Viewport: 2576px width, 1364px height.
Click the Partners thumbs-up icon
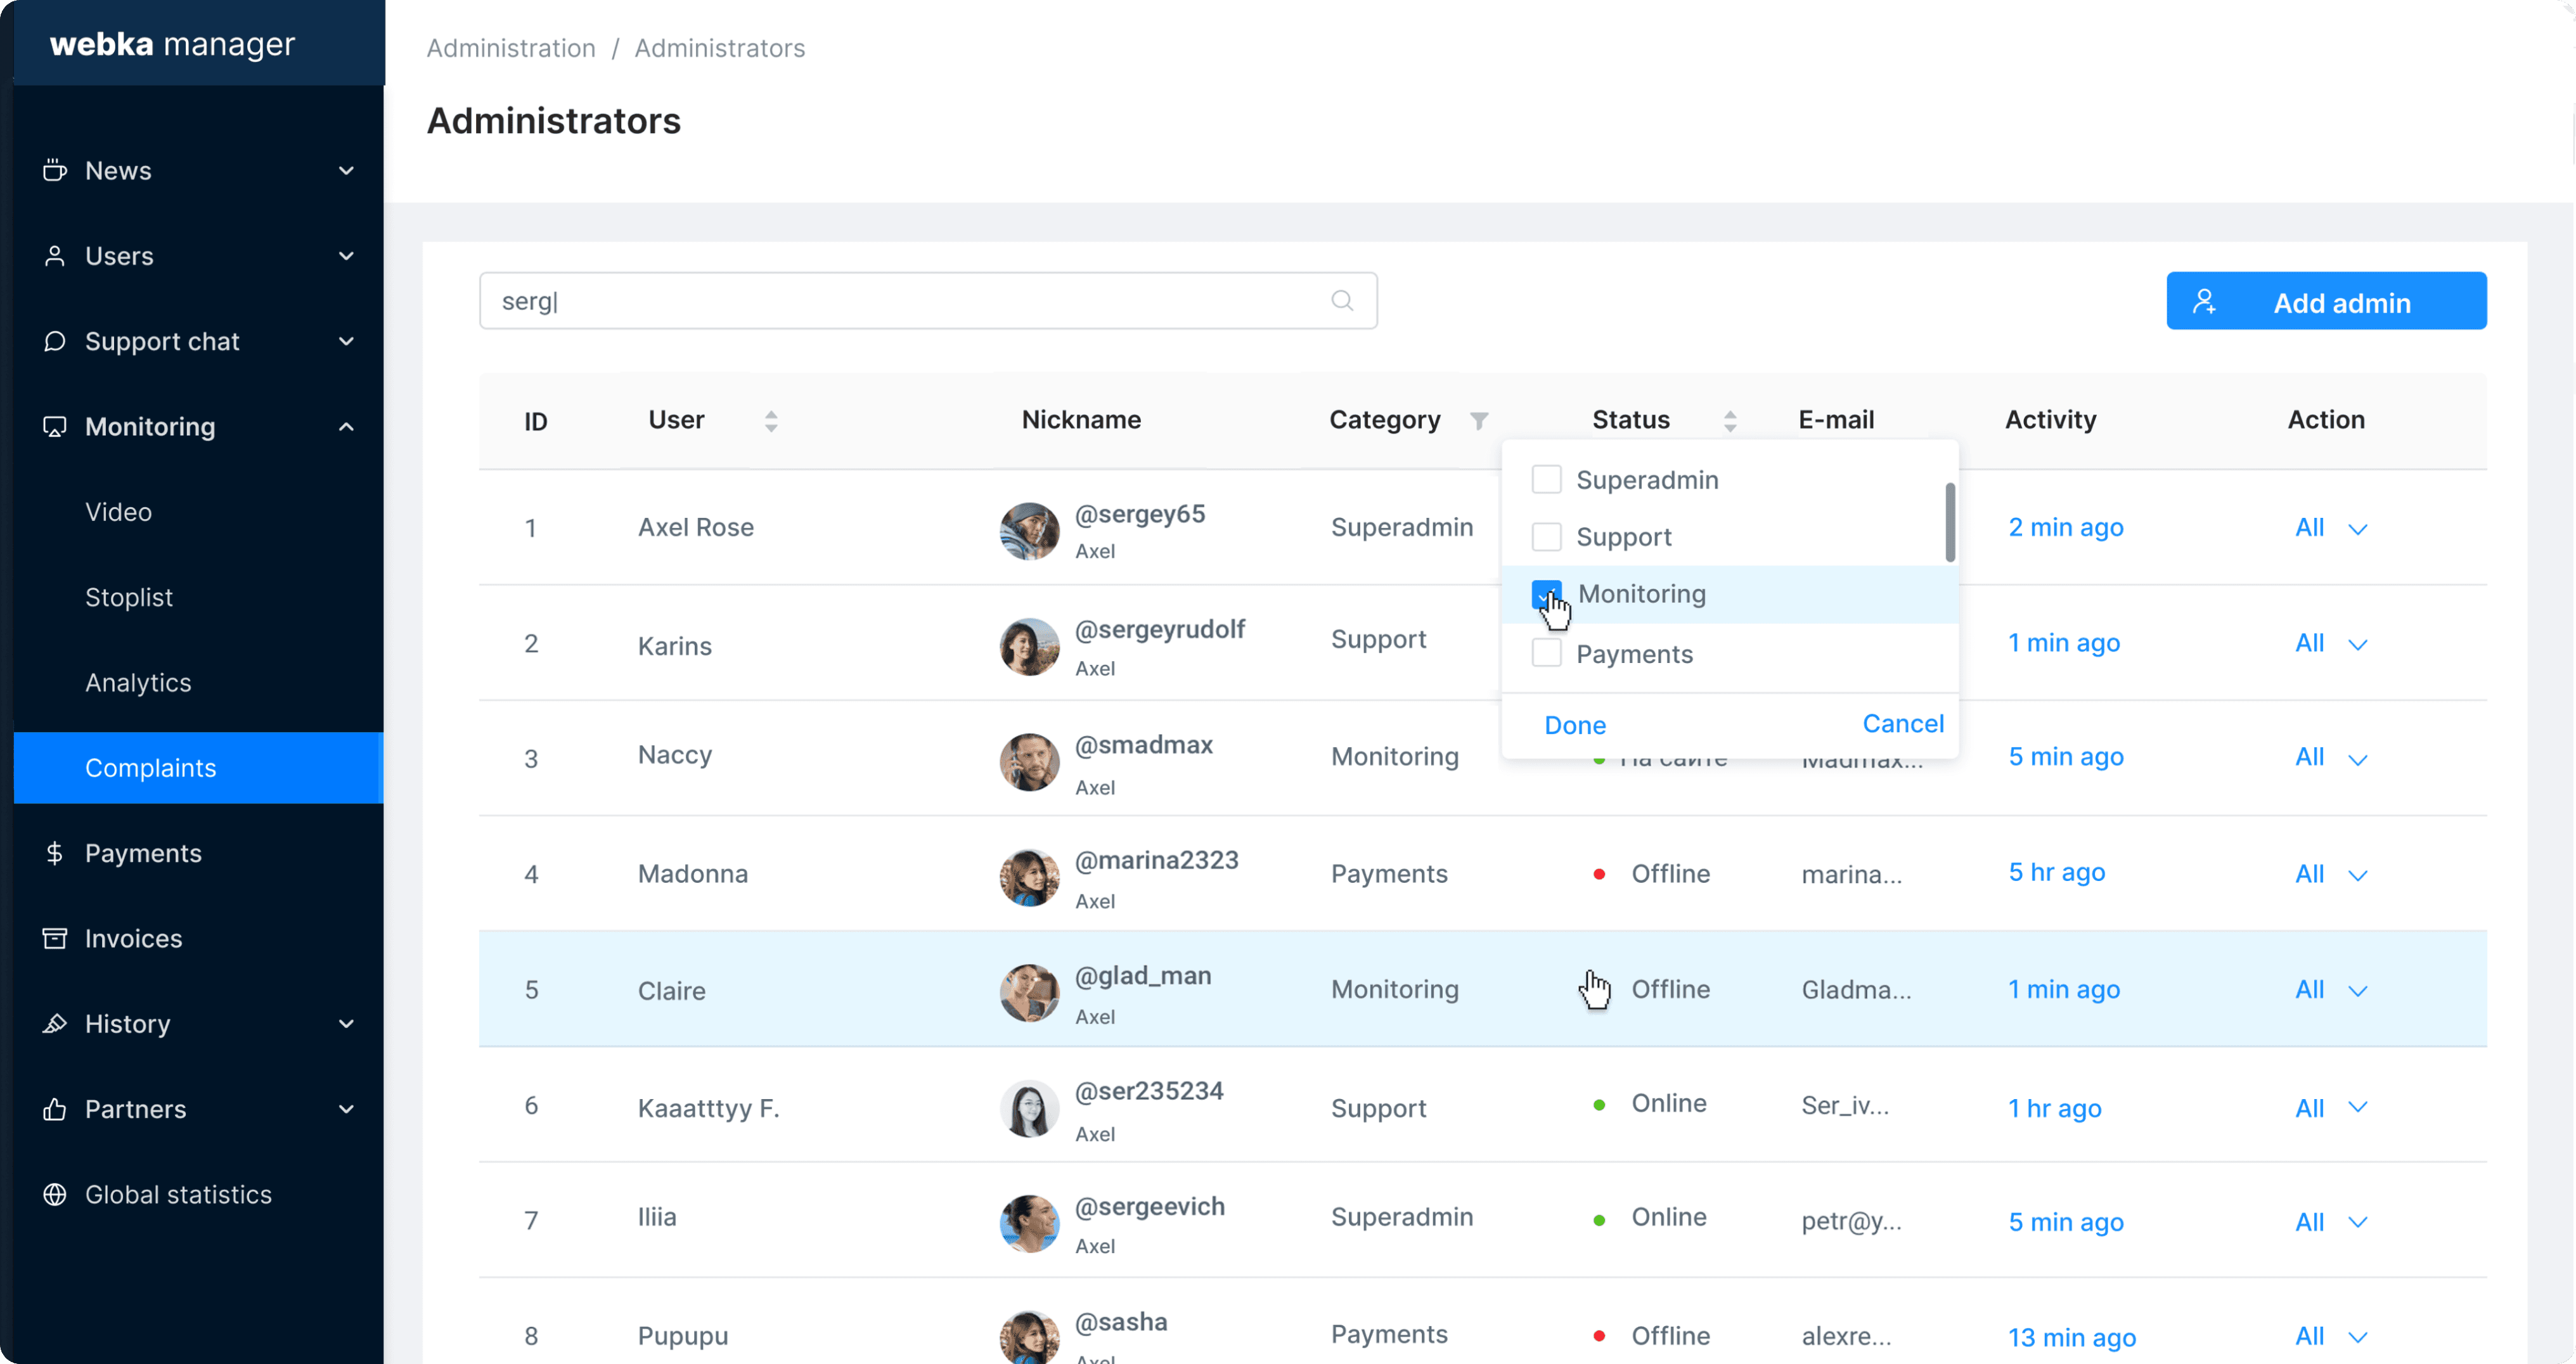click(x=55, y=1109)
